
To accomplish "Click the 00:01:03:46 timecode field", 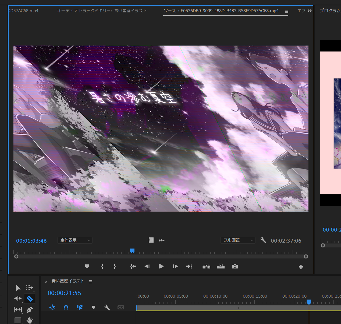I will pos(31,240).
